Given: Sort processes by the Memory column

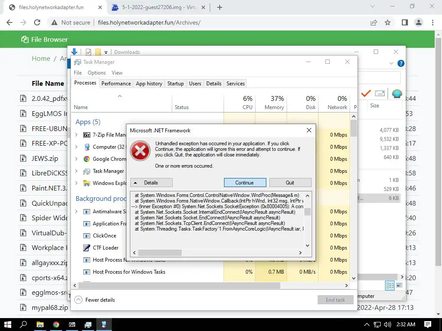Looking at the screenshot, I should [271, 103].
